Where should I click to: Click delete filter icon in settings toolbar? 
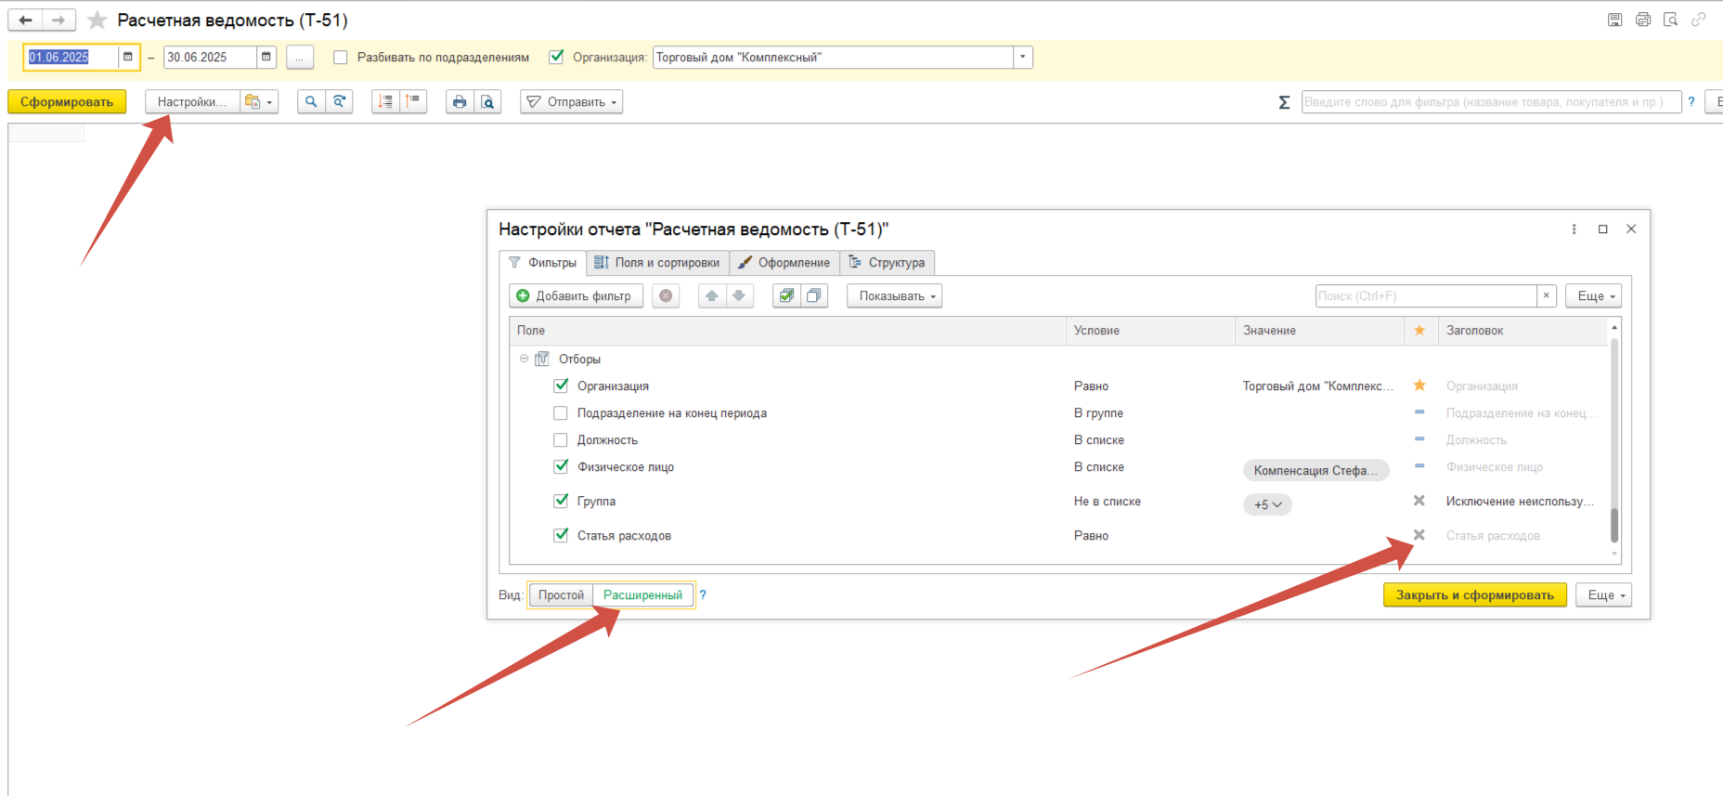666,296
